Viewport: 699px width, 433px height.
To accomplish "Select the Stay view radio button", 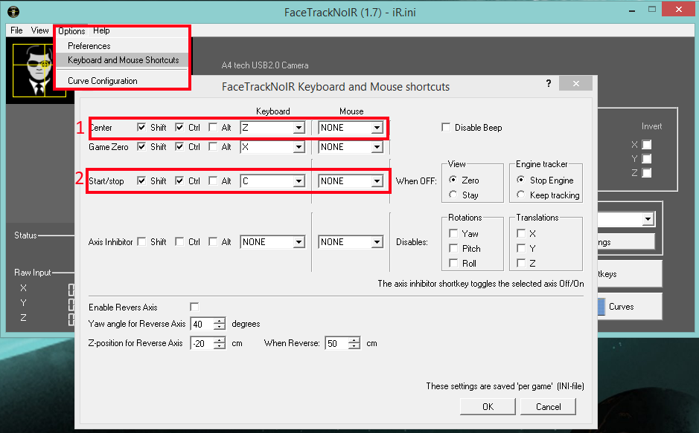I will (453, 195).
